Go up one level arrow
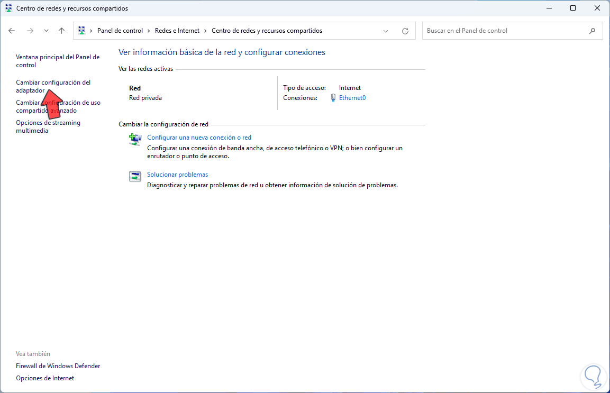The height and width of the screenshot is (393, 610). (x=61, y=31)
